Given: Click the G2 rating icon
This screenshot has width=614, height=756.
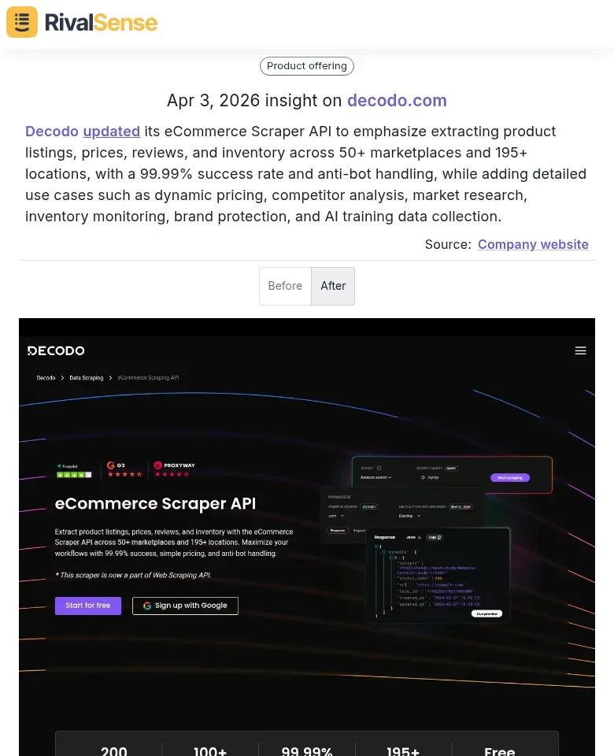Looking at the screenshot, I should [x=110, y=465].
